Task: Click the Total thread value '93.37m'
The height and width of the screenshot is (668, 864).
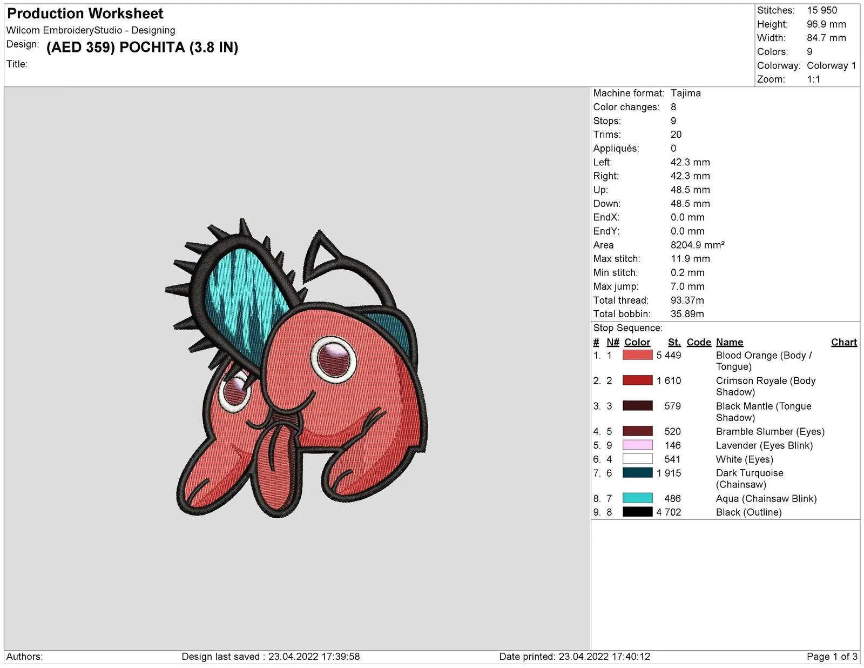Action: point(687,300)
